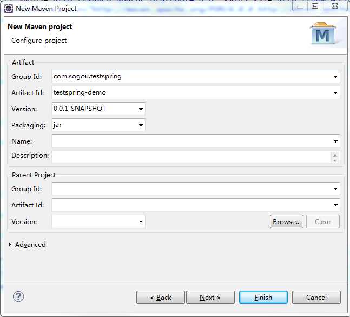350x317 pixels.
Task: Open the Name field dropdown arrow
Action: 335,141
